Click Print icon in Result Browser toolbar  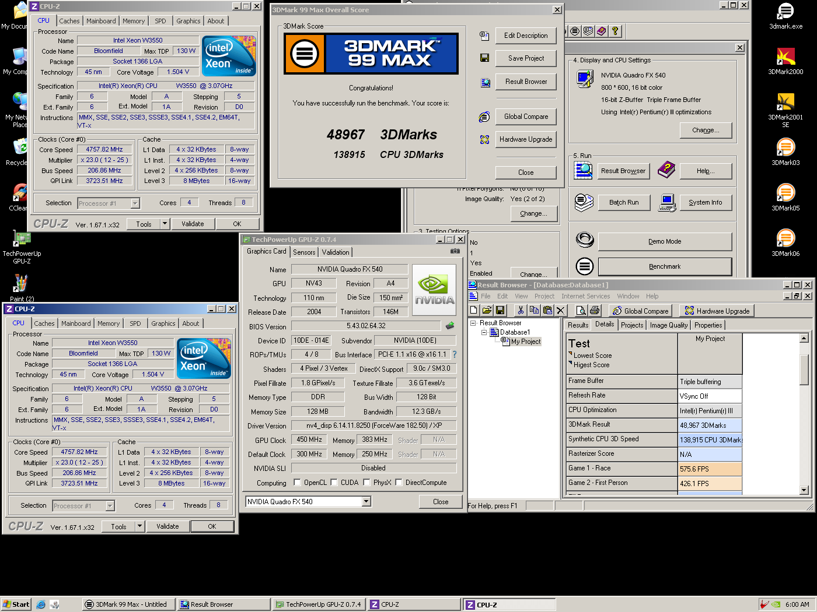[x=593, y=311]
